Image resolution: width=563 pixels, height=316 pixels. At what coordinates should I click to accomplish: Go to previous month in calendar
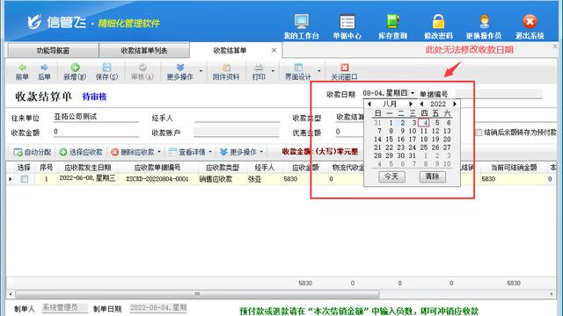(369, 104)
